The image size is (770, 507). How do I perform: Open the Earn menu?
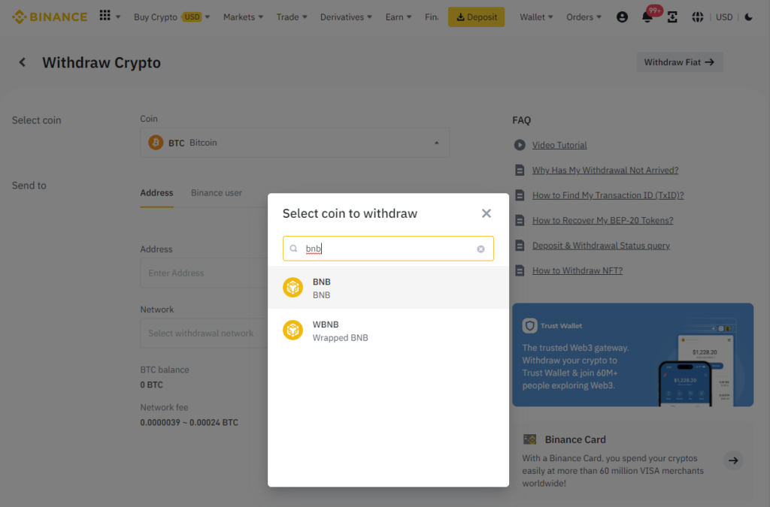399,17
